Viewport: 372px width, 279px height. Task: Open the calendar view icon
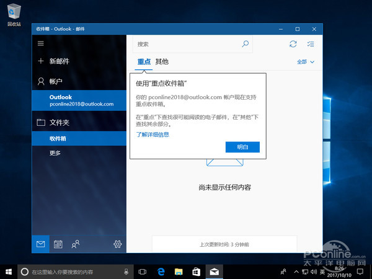(x=58, y=244)
